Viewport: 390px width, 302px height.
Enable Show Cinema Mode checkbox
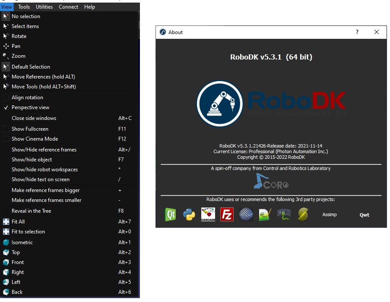point(6,139)
